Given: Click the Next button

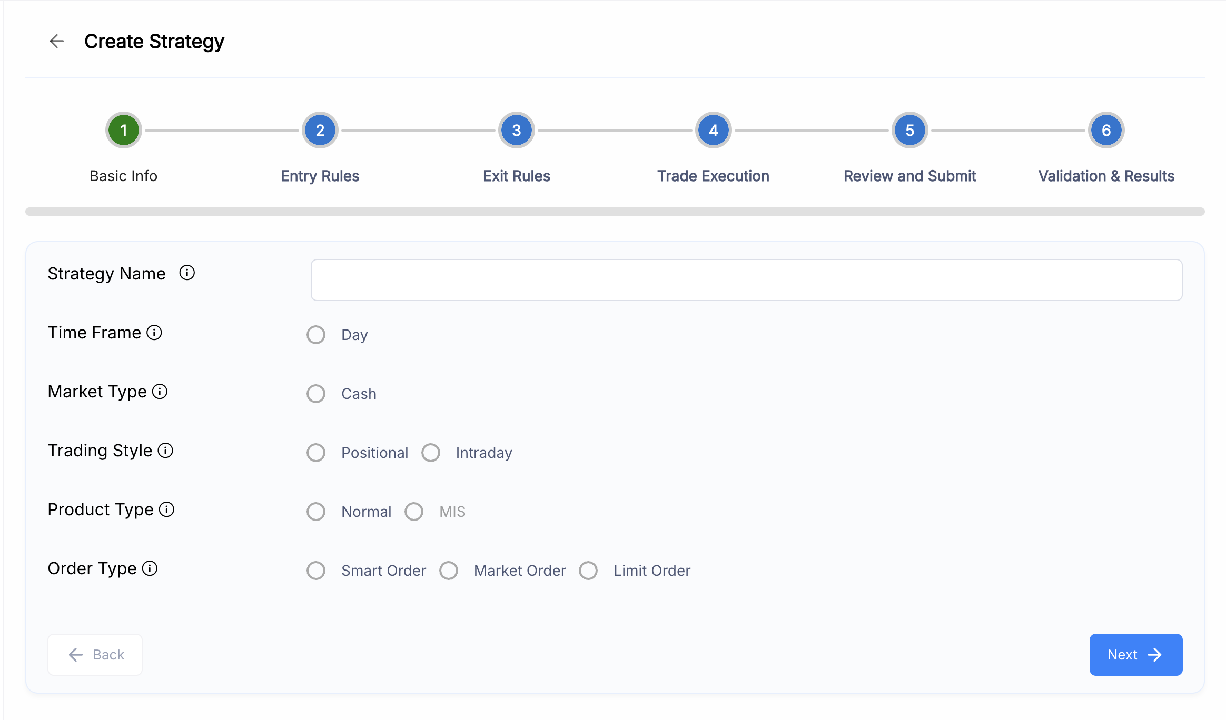Looking at the screenshot, I should [1135, 655].
